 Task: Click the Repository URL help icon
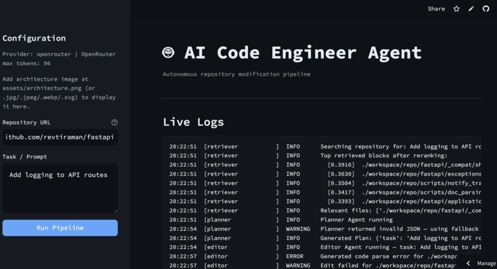(115, 122)
